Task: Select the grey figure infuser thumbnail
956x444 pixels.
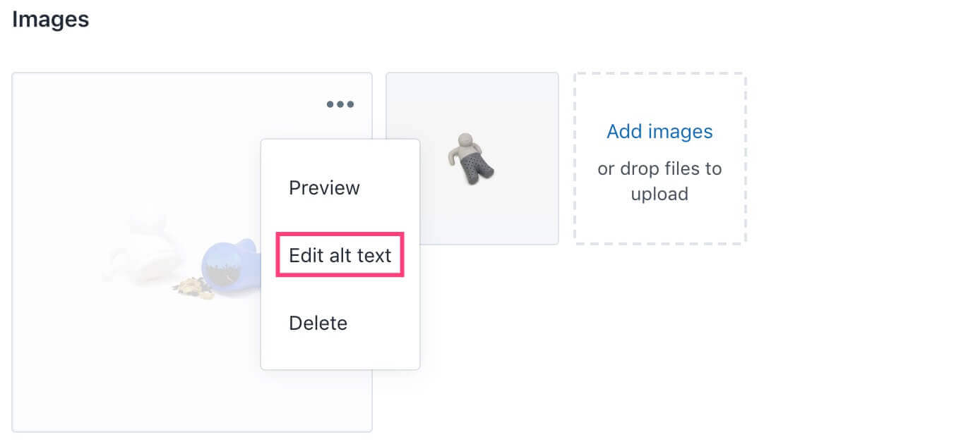Action: pos(472,159)
